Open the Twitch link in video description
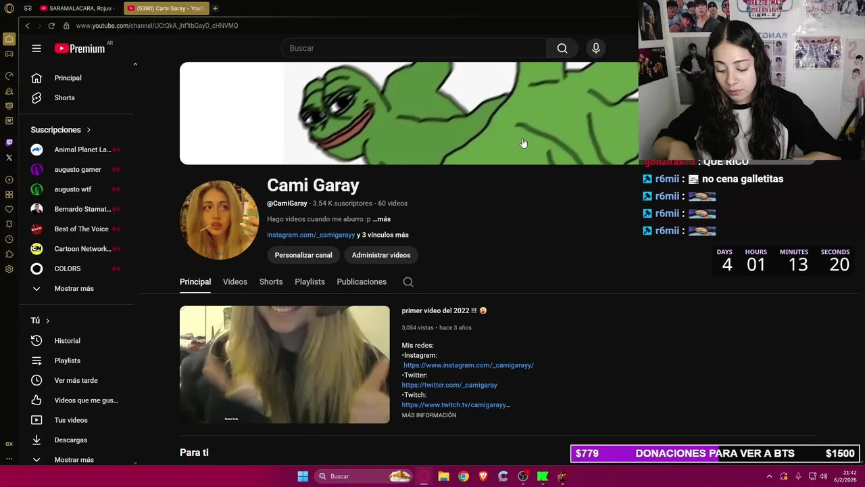This screenshot has width=865, height=487. click(456, 404)
